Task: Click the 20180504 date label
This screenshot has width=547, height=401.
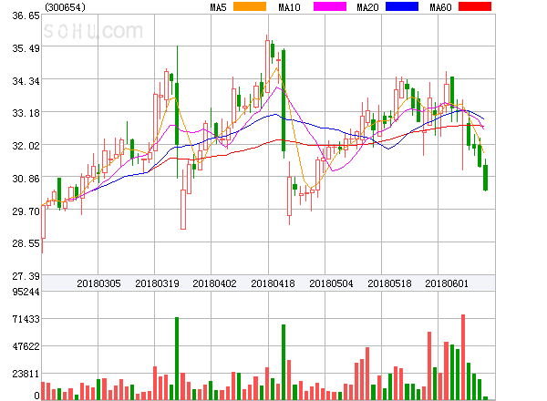Action: click(331, 283)
